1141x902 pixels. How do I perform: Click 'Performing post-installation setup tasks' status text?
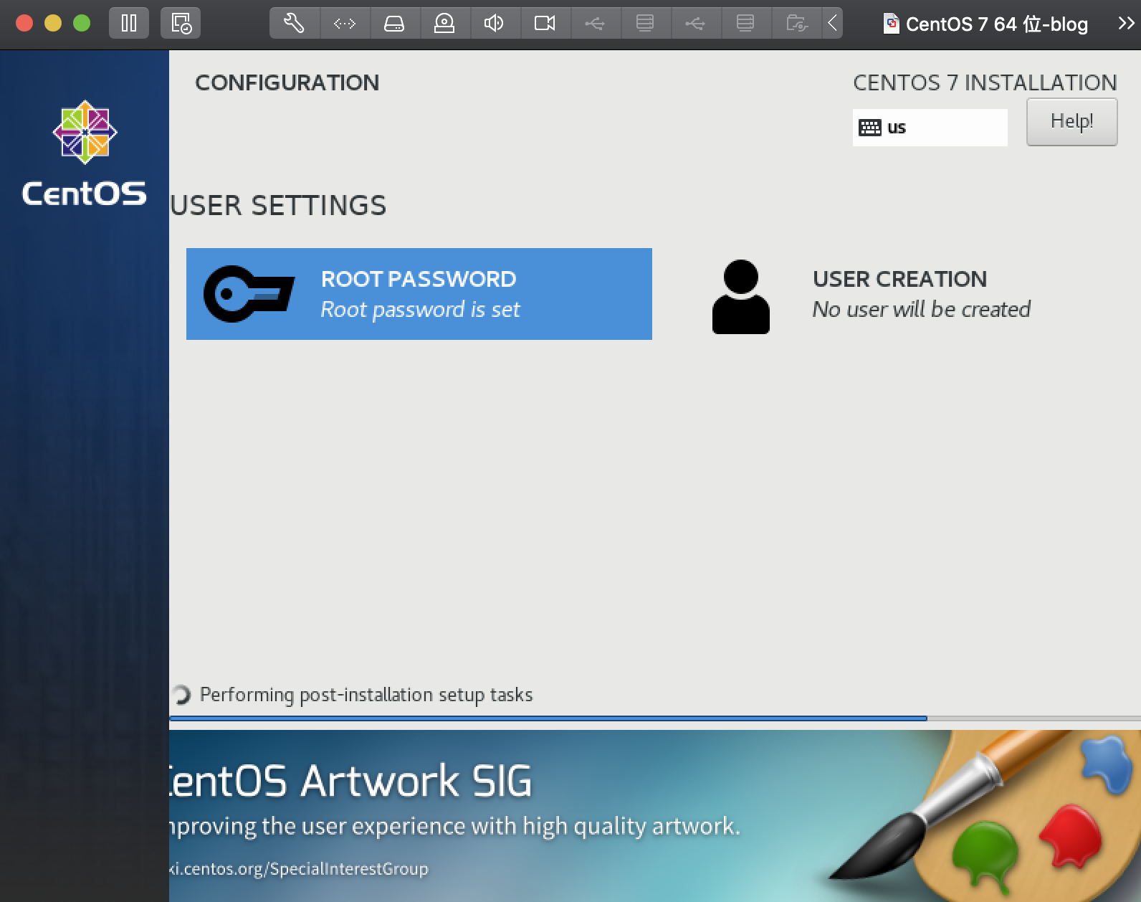(366, 695)
